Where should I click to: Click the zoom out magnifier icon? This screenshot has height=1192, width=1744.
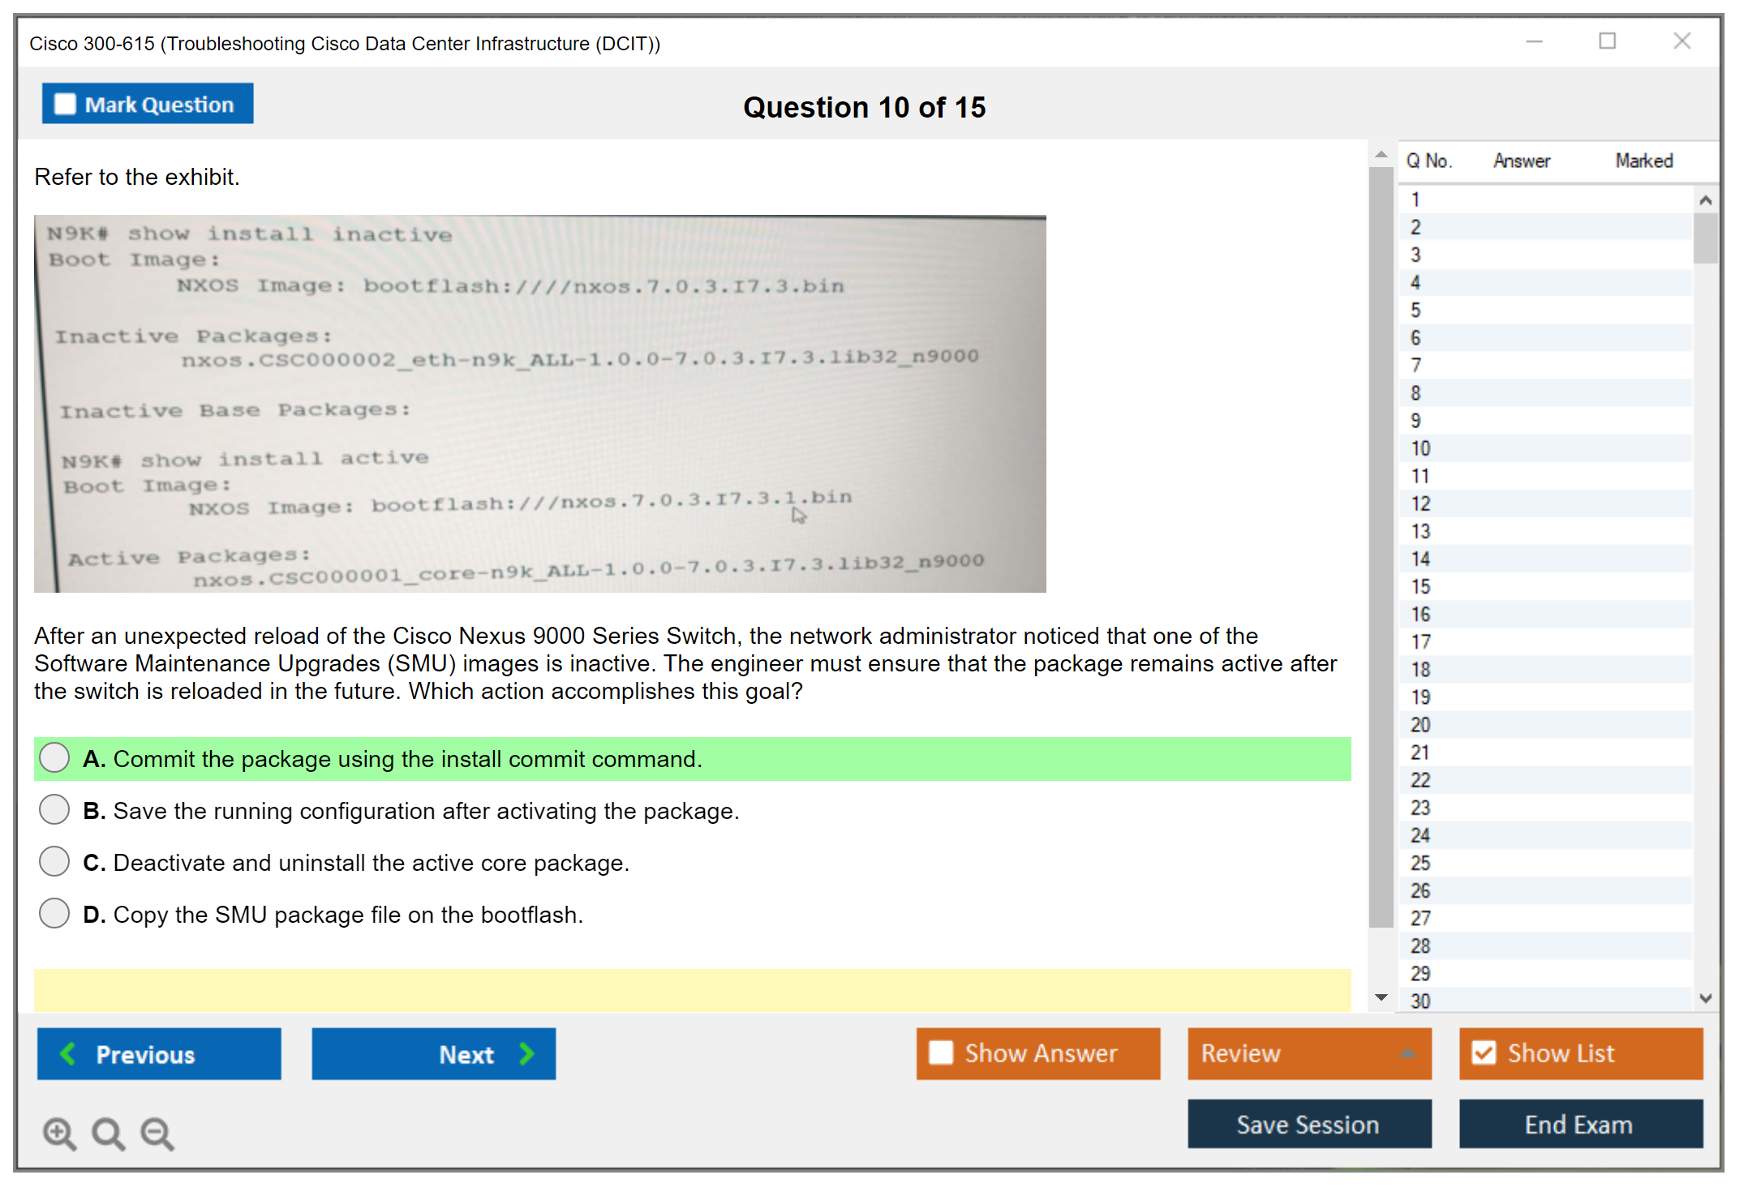[x=157, y=1133]
